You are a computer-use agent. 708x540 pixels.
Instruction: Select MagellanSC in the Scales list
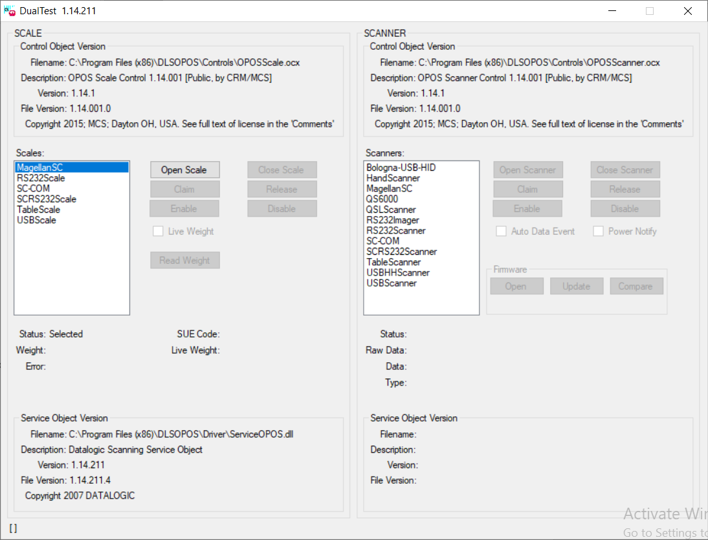point(39,167)
